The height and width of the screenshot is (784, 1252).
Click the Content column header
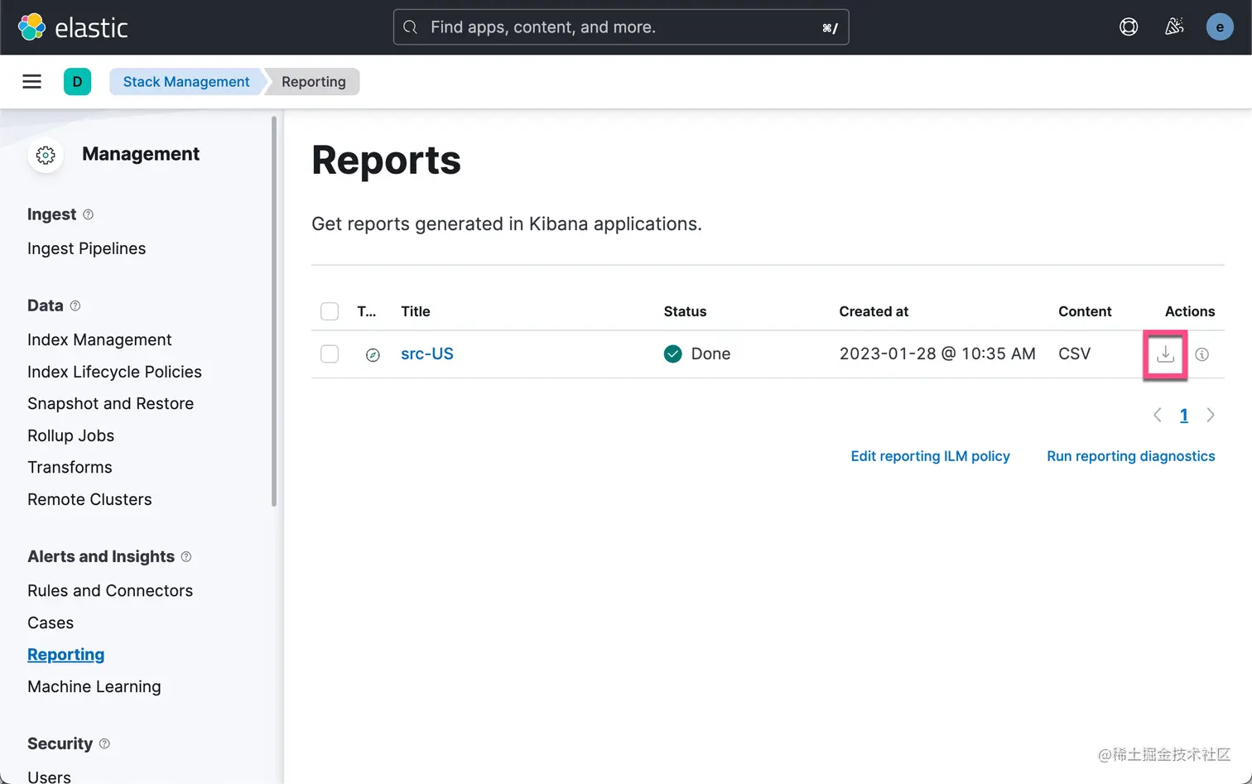[1085, 311]
